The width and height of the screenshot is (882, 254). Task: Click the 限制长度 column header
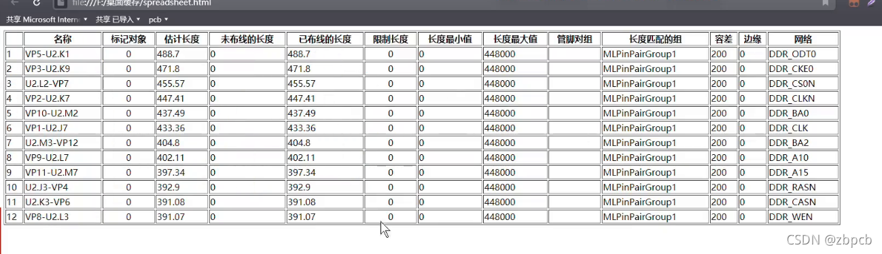click(390, 39)
